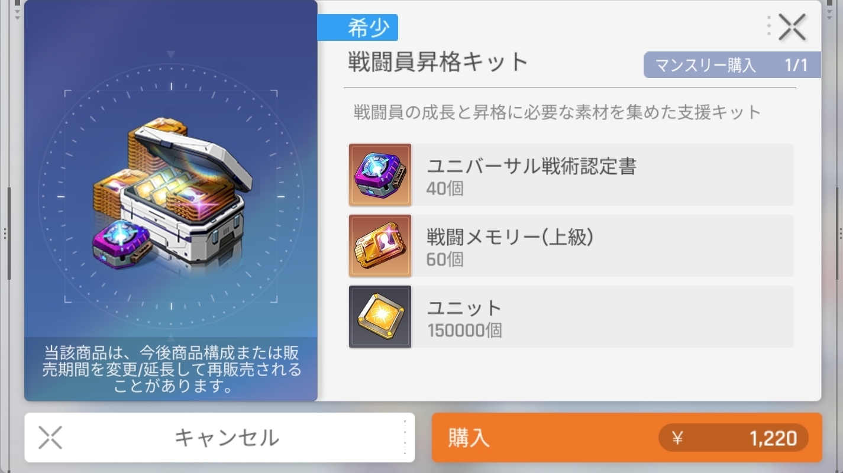The width and height of the screenshot is (843, 473).
Task: Click the マンスリー購入 1/1 badge
Action: point(732,65)
